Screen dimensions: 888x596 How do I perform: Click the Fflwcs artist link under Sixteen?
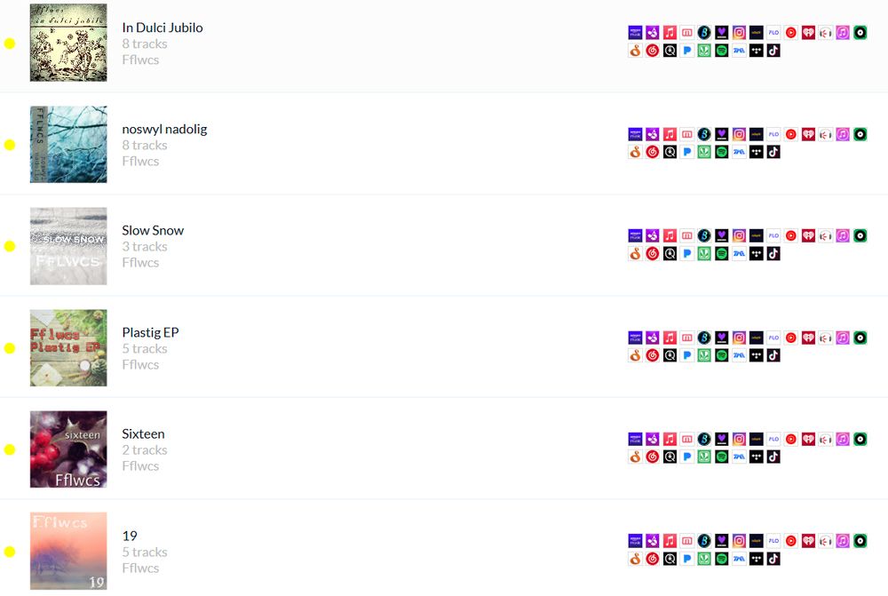(140, 465)
